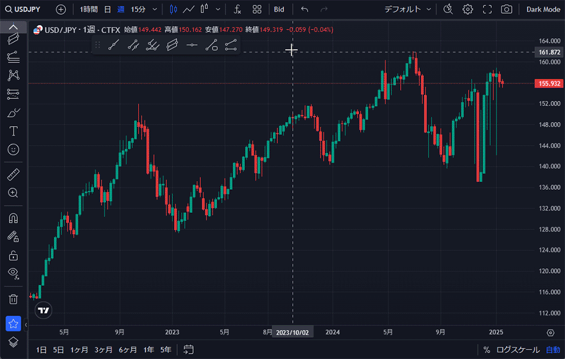Undo the last chart action

coord(305,9)
